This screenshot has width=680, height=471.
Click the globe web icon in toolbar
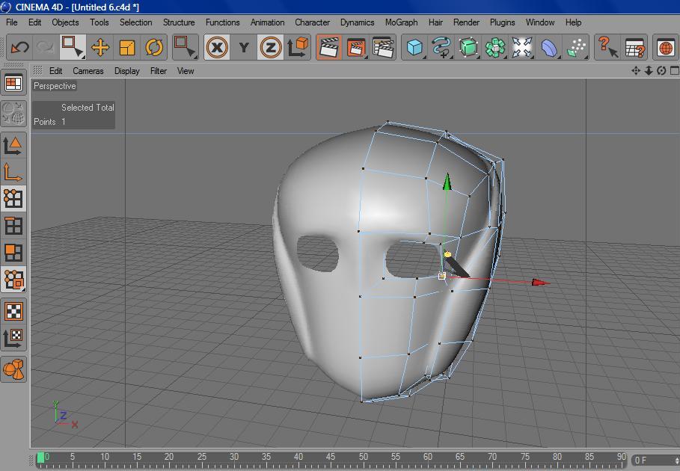tap(666, 47)
